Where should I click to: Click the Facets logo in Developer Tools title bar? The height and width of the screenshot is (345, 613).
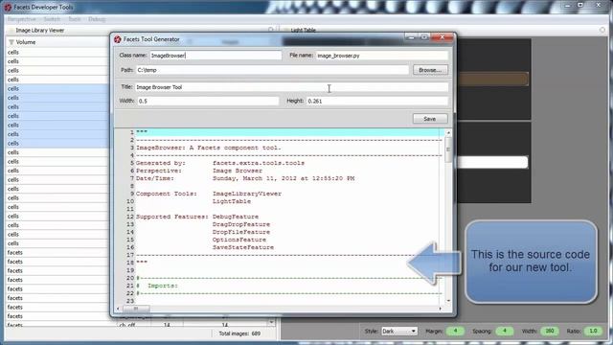(8, 7)
